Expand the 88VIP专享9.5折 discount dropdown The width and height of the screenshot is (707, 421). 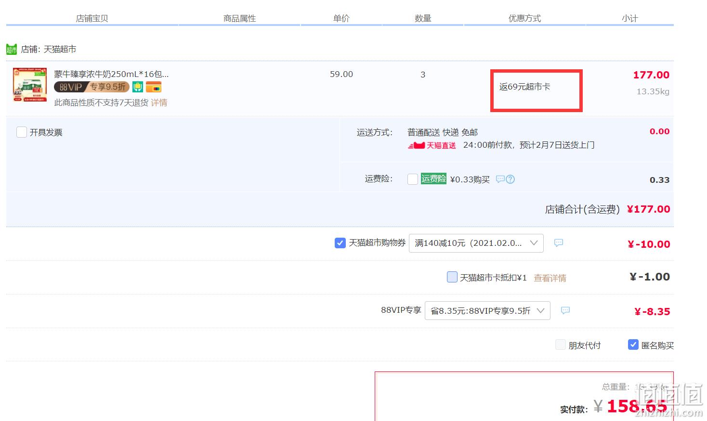click(x=487, y=311)
